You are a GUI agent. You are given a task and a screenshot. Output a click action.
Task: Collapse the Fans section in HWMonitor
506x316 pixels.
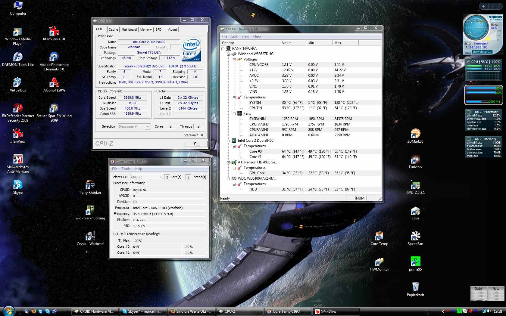pos(234,114)
